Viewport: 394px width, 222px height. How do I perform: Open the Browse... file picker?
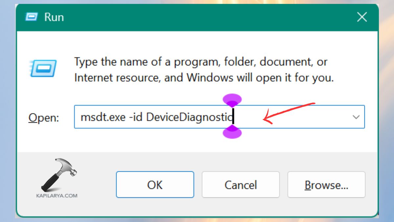point(326,185)
